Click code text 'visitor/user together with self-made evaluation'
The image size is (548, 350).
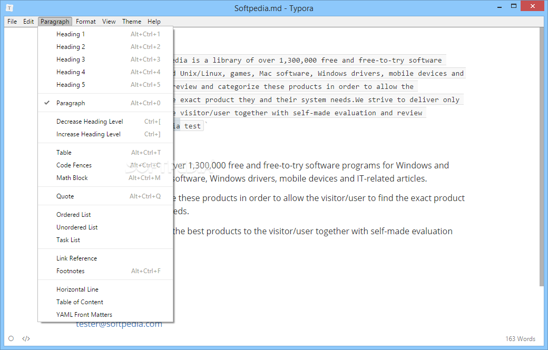coord(278,113)
